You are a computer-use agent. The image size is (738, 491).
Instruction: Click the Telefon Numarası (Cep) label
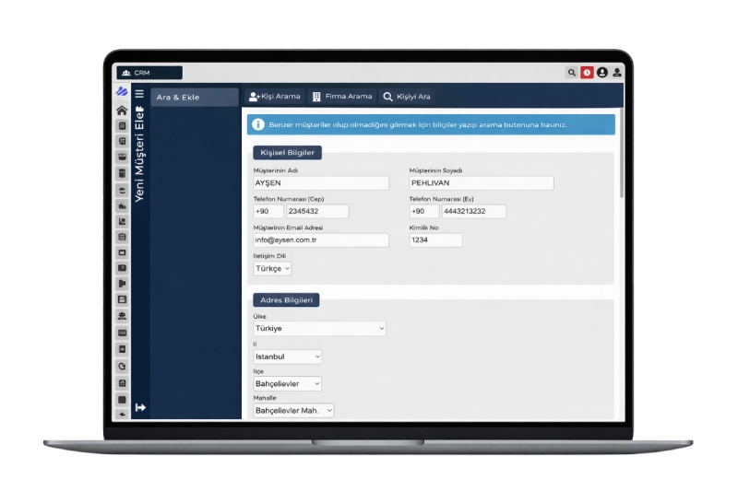[x=289, y=199]
